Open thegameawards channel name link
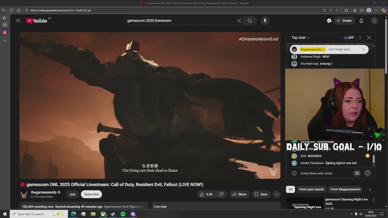Screen dimensions: 388x218 tap(44, 192)
